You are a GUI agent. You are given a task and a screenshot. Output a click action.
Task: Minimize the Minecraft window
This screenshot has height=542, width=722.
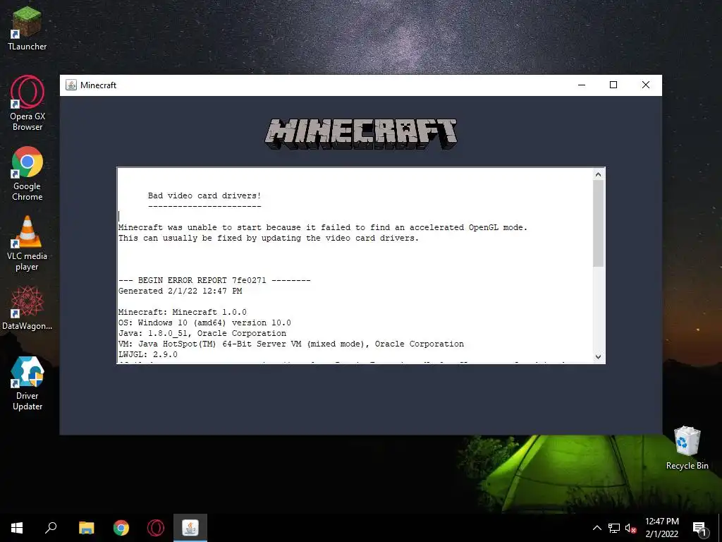pos(582,85)
